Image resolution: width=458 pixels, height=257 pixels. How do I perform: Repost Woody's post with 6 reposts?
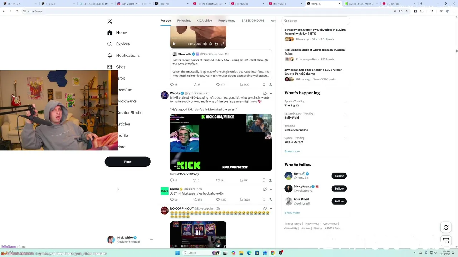point(196,180)
